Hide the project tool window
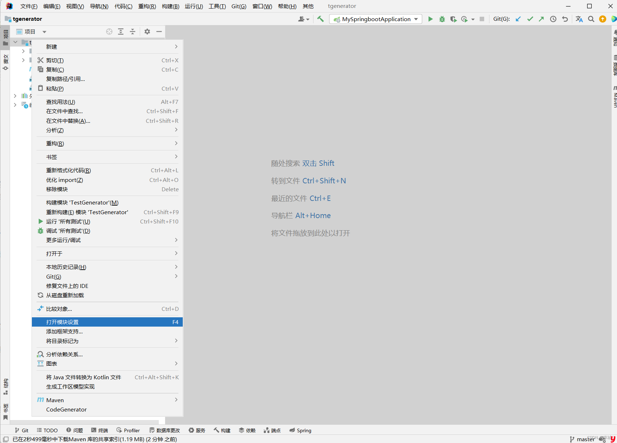 point(159,32)
